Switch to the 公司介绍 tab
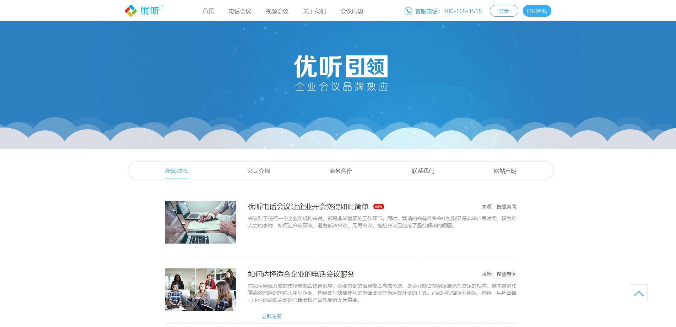The image size is (676, 327). [x=259, y=171]
